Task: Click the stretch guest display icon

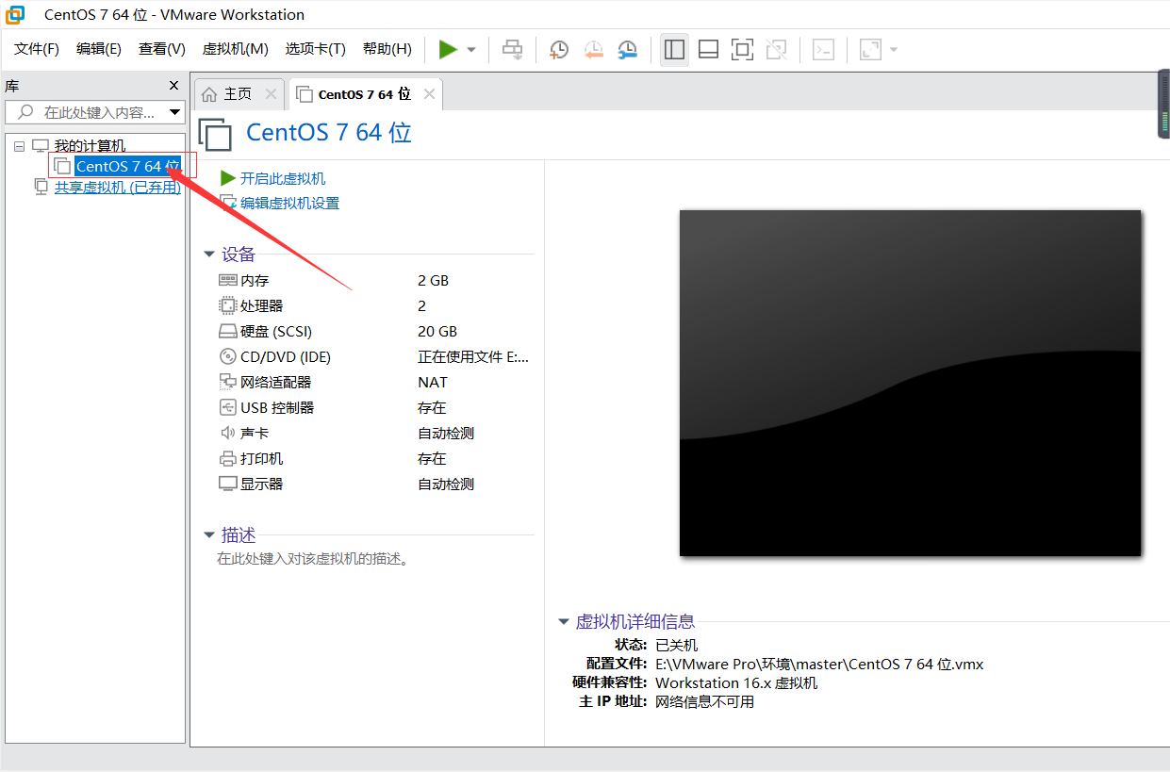Action: 870,50
